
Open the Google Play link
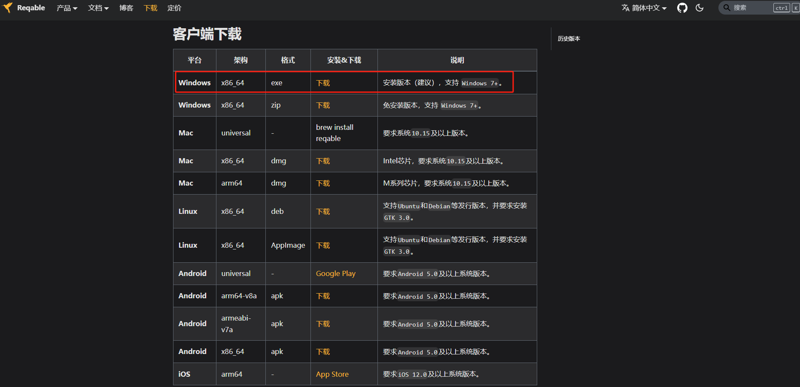pos(336,273)
